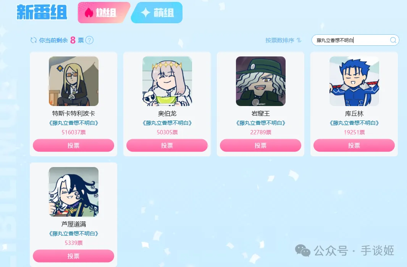Open 《藤丸立香想不明白》 link under 芦屋道满
Viewport: 407px width, 267px height.
click(73, 233)
